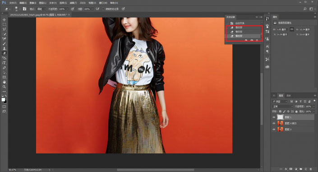Viewport: 318px width, 172px height.
Task: Open the eraser mode dropdown
Action: pos(41,9)
